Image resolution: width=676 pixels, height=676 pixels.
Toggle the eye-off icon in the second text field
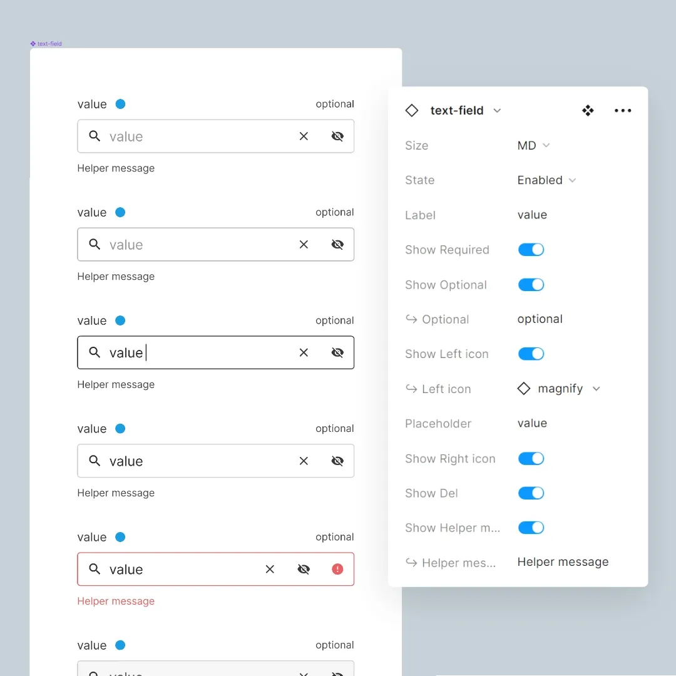coord(337,245)
